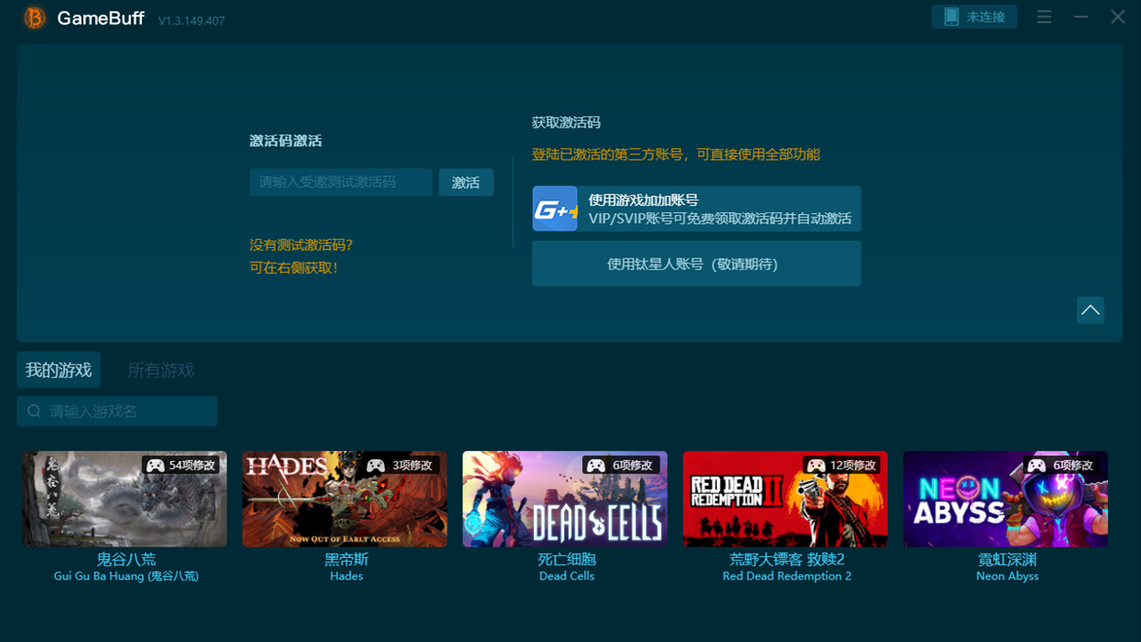Open the 死亡细胞 Dead Cells game card
The width and height of the screenshot is (1141, 642).
[564, 498]
